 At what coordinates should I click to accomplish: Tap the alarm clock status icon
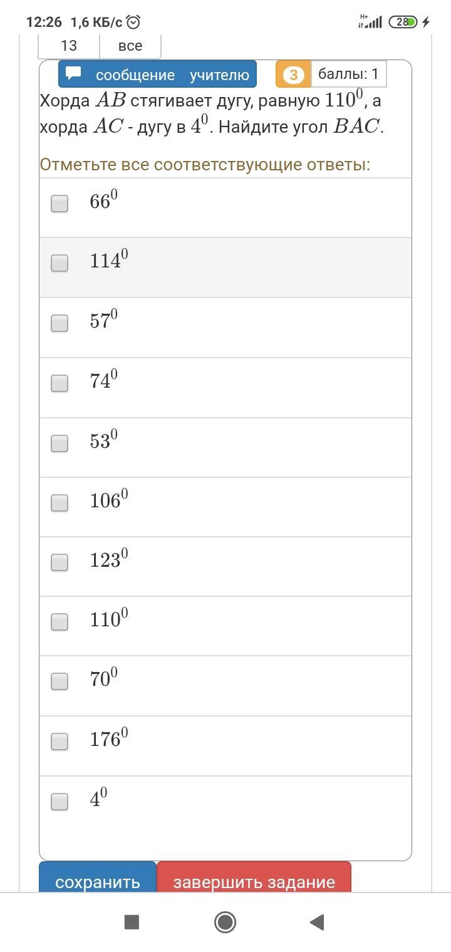[x=133, y=23]
